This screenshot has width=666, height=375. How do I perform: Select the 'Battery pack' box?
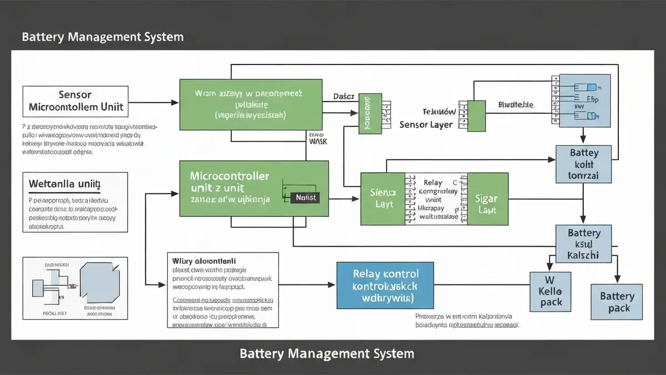click(616, 302)
